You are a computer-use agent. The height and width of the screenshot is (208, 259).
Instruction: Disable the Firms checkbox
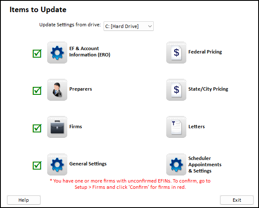(x=37, y=128)
